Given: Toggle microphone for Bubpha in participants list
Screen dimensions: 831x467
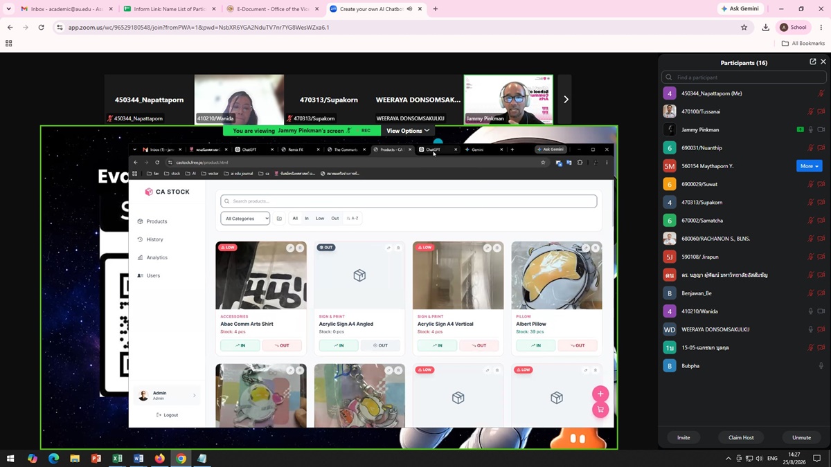Looking at the screenshot, I should 821,366.
